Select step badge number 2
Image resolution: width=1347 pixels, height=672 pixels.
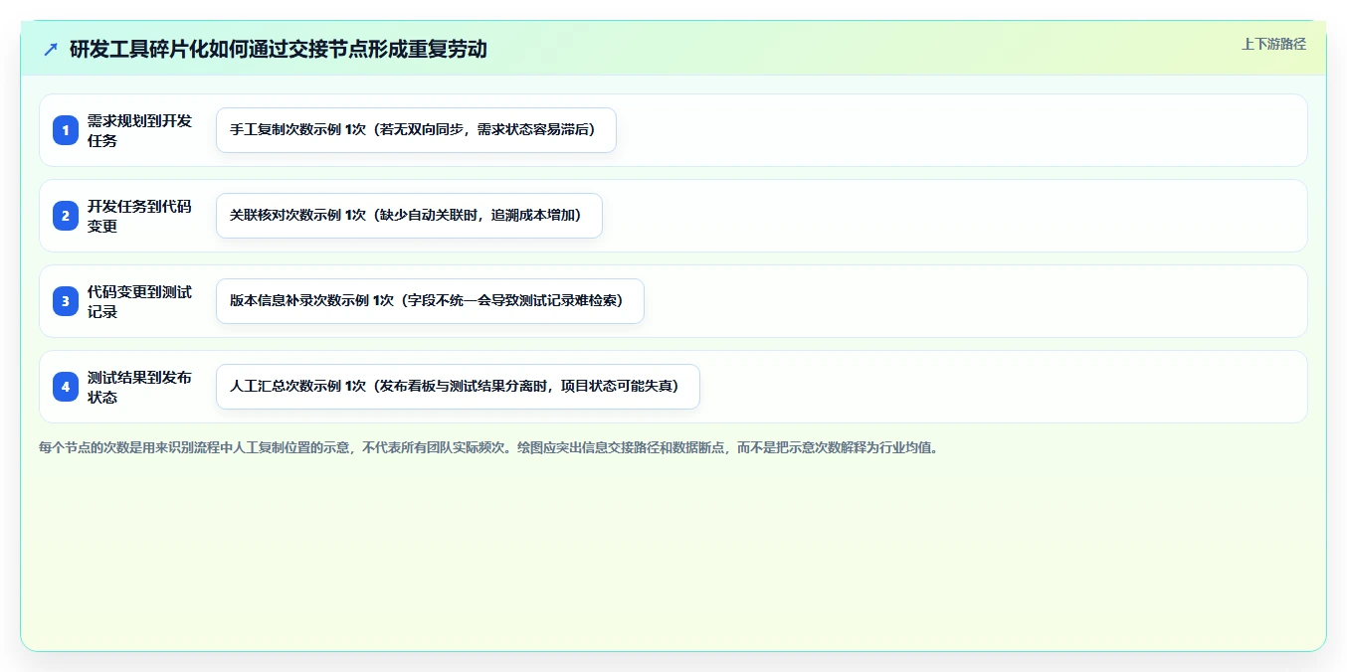point(66,216)
